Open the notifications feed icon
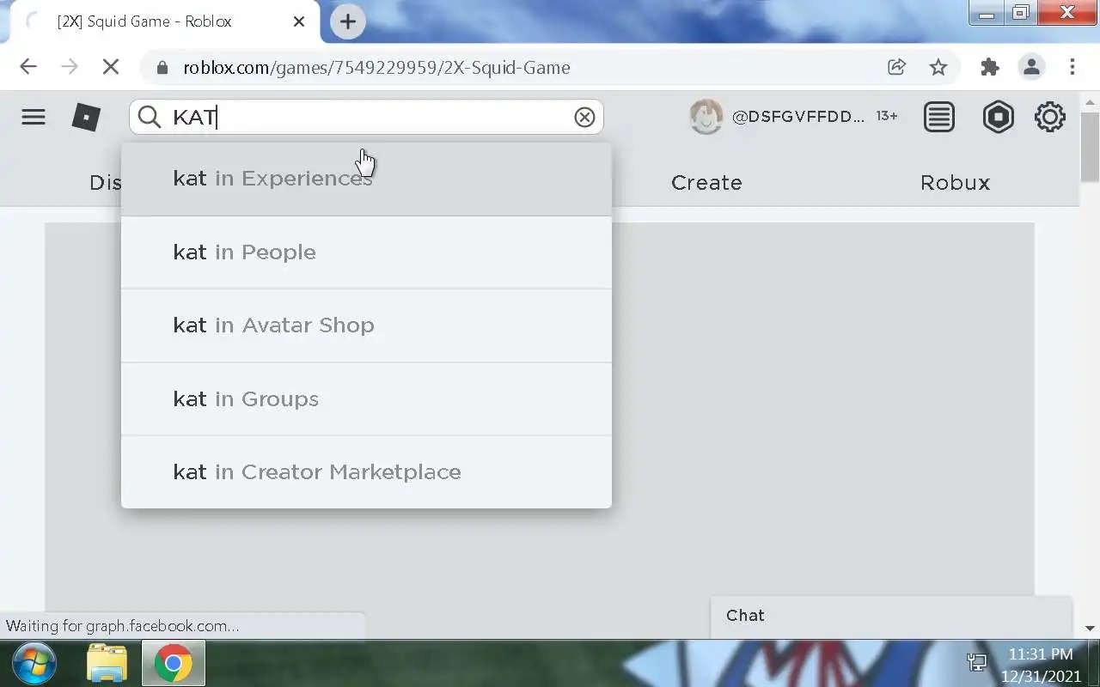Screen dimensions: 1100x687 939,117
